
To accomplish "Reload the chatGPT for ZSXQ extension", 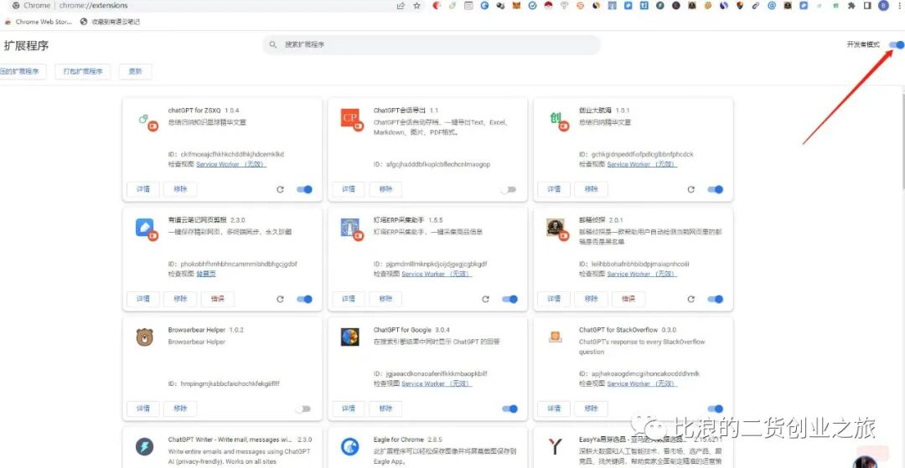I will (280, 189).
